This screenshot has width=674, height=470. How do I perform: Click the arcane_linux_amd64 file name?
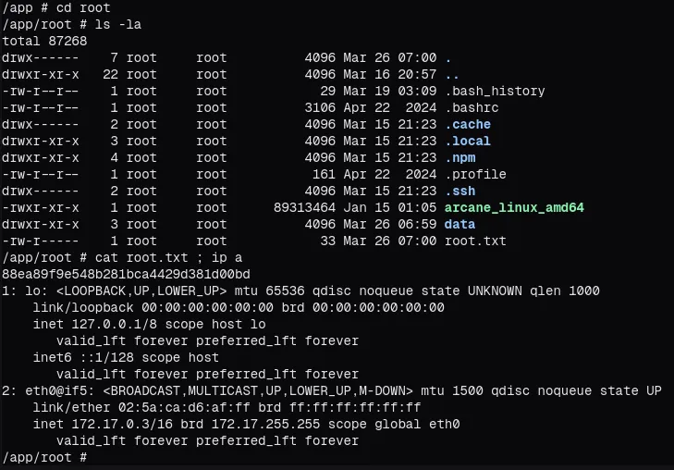point(514,208)
